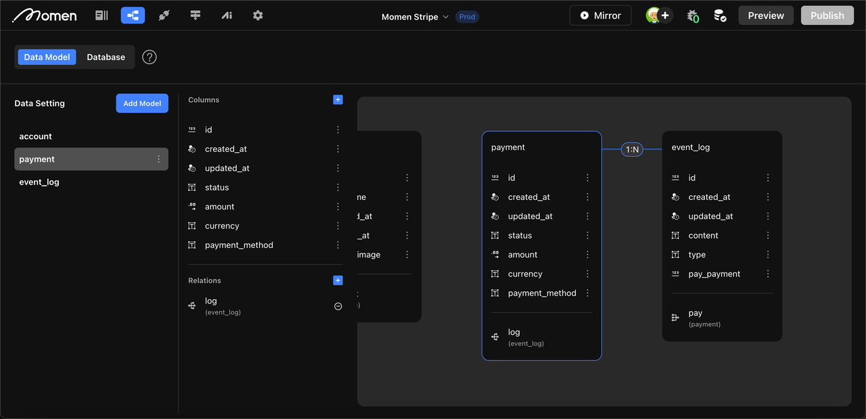Open the settings gear icon
Image resolution: width=866 pixels, height=419 pixels.
258,16
